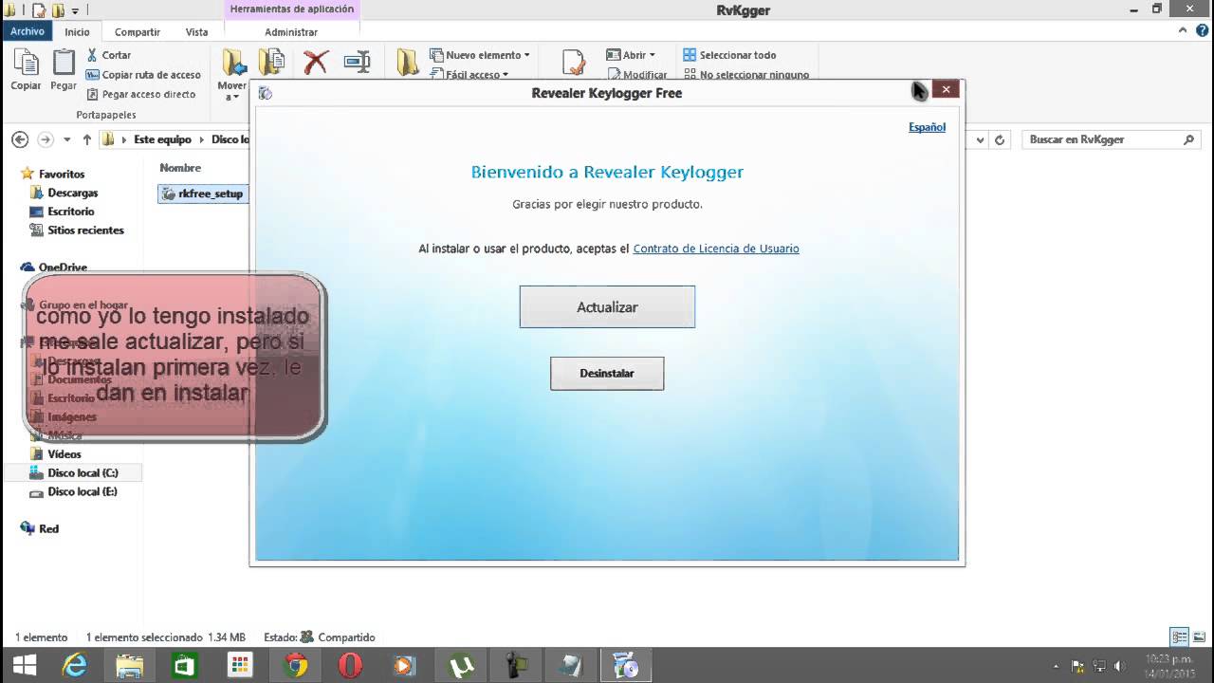Open Escritorio under Favoritos
Image resolution: width=1214 pixels, height=683 pixels.
[x=70, y=212]
